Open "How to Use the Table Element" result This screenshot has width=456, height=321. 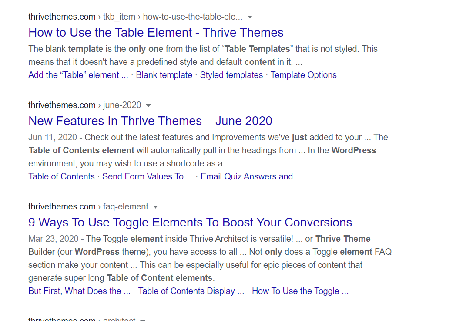pyautogui.click(x=156, y=33)
